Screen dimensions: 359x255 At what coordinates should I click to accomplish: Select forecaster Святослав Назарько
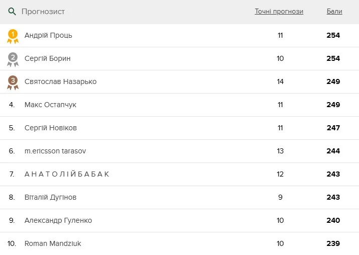[x=60, y=81]
